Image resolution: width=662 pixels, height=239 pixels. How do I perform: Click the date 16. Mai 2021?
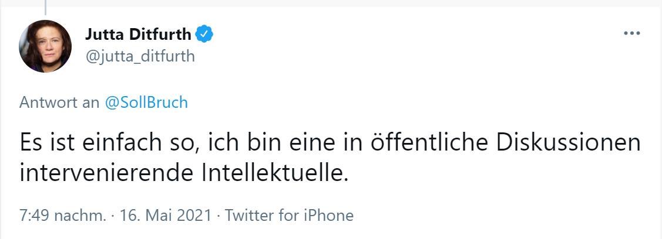pyautogui.click(x=165, y=216)
